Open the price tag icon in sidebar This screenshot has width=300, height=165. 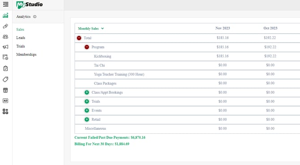pyautogui.click(x=5, y=79)
